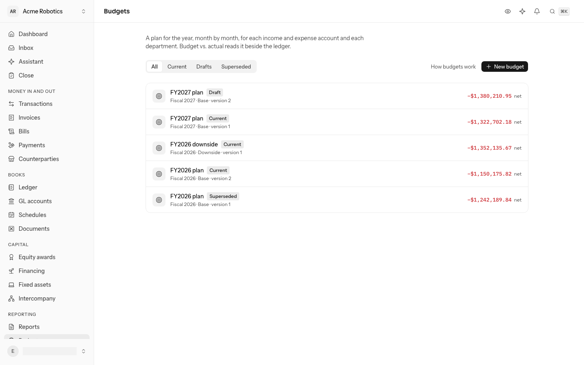Click the search magnifier icon
This screenshot has width=584, height=365.
(552, 11)
